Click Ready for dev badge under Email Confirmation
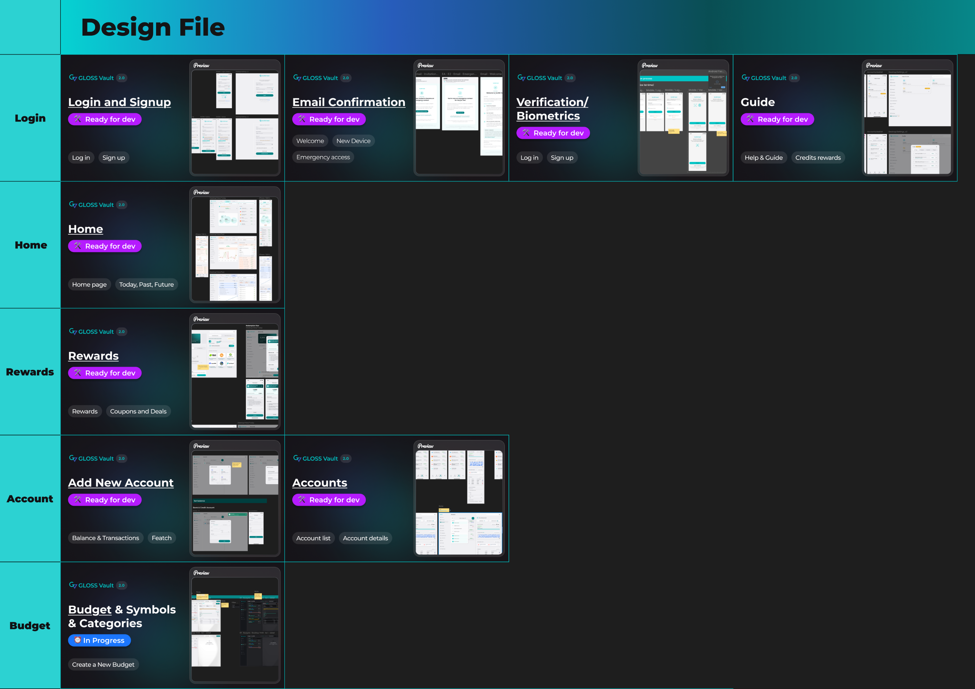Viewport: 975px width, 689px height. pos(329,119)
